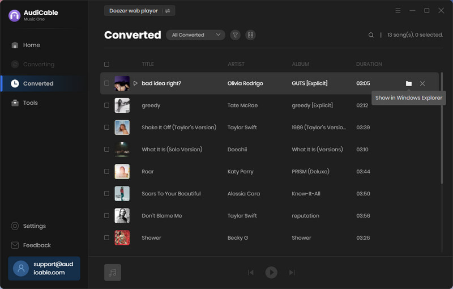Switch source via Deezer web player button
This screenshot has height=289, width=453.
139,11
